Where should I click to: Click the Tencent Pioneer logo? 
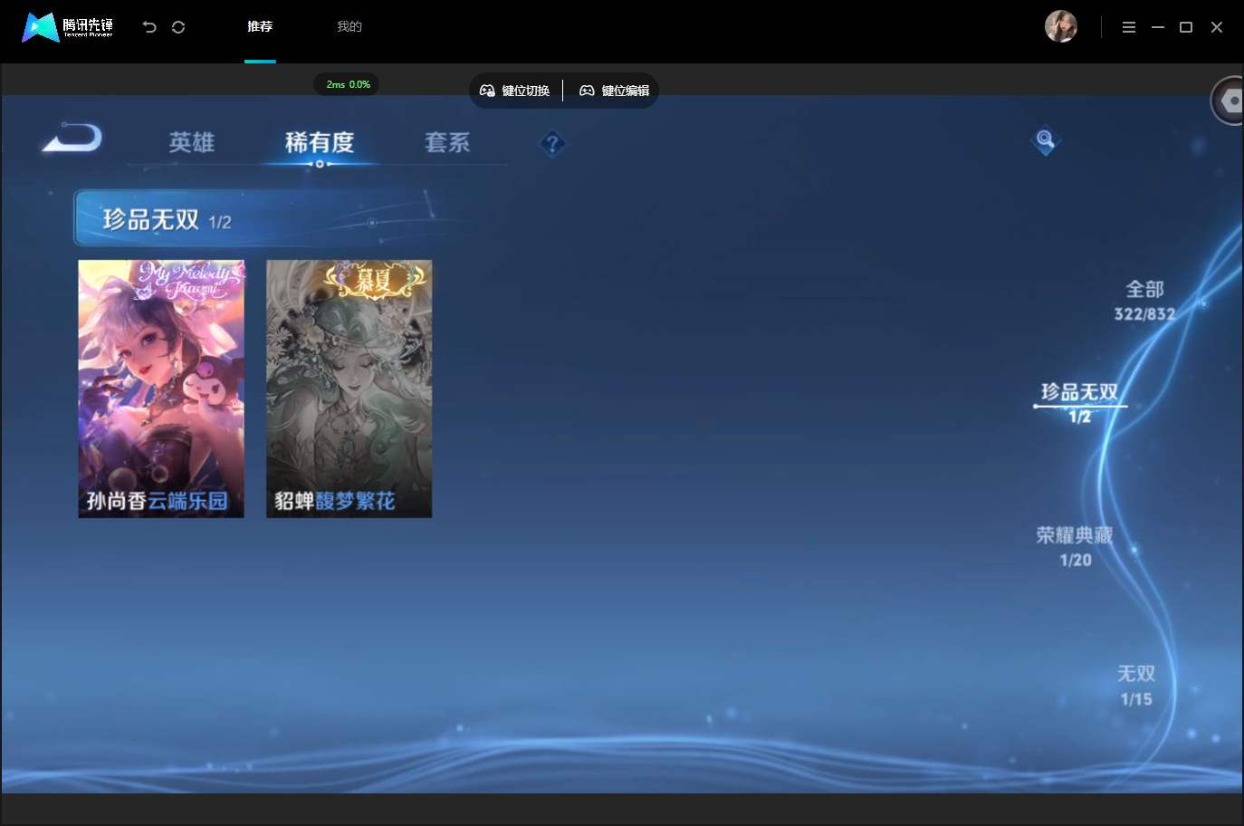click(x=68, y=27)
